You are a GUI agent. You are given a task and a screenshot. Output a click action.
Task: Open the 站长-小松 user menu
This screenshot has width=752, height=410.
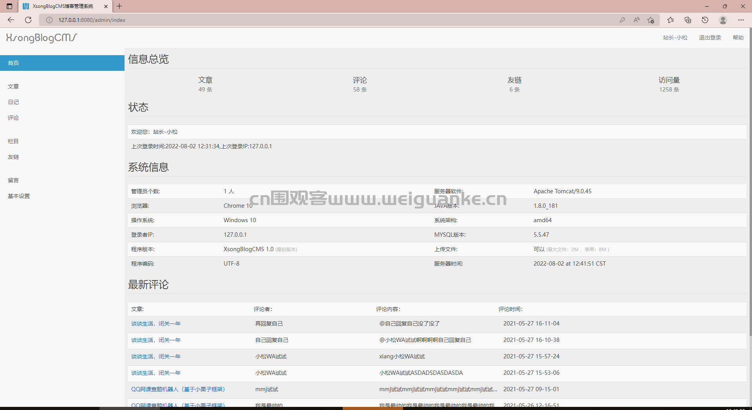click(675, 38)
